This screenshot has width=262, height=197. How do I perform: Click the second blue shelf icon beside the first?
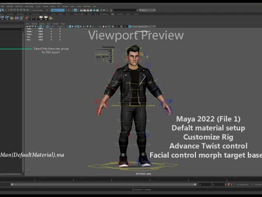7,18
